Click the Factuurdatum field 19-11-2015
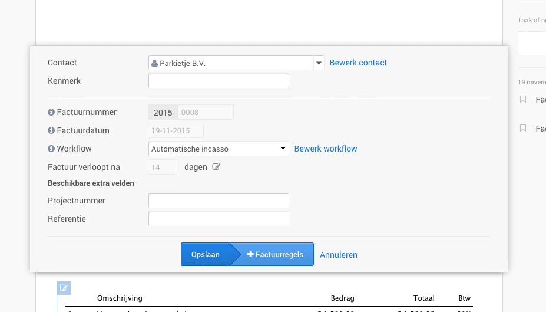Screen dimensions: 546x312 (x=176, y=130)
